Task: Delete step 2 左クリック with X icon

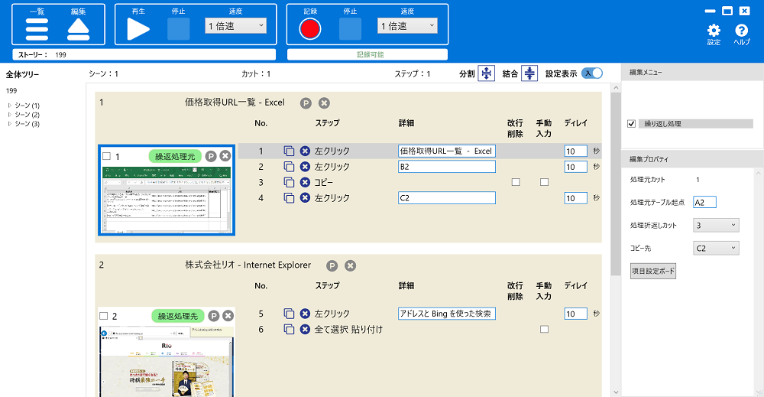Action: 305,167
